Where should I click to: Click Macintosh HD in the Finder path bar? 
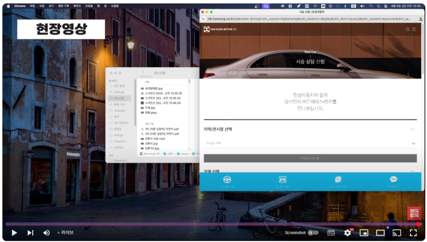click(x=150, y=154)
